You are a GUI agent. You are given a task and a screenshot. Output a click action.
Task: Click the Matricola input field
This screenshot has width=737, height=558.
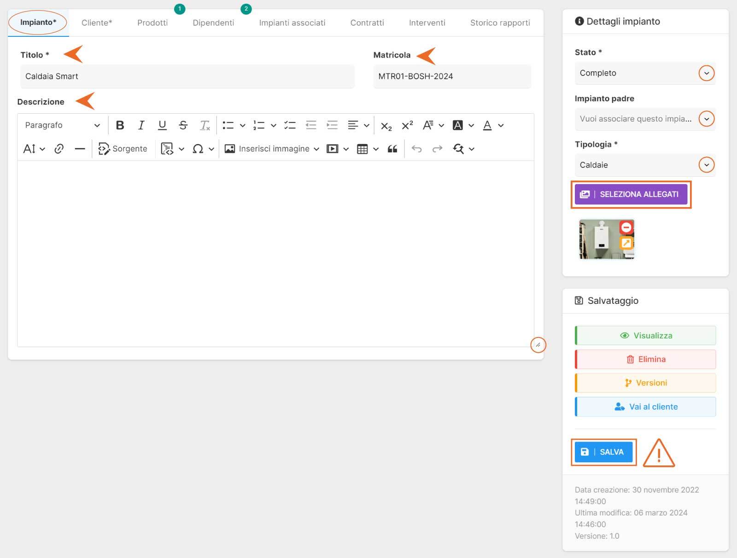click(x=451, y=76)
